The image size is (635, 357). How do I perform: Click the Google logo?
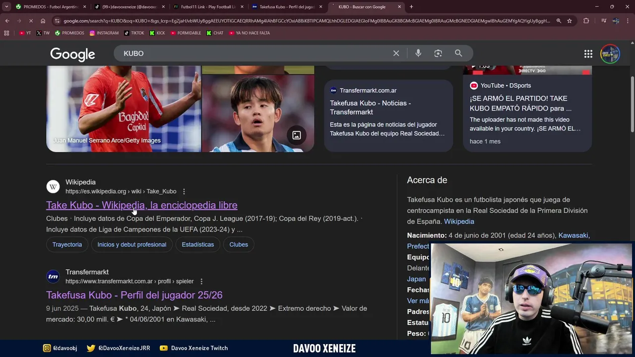[72, 54]
